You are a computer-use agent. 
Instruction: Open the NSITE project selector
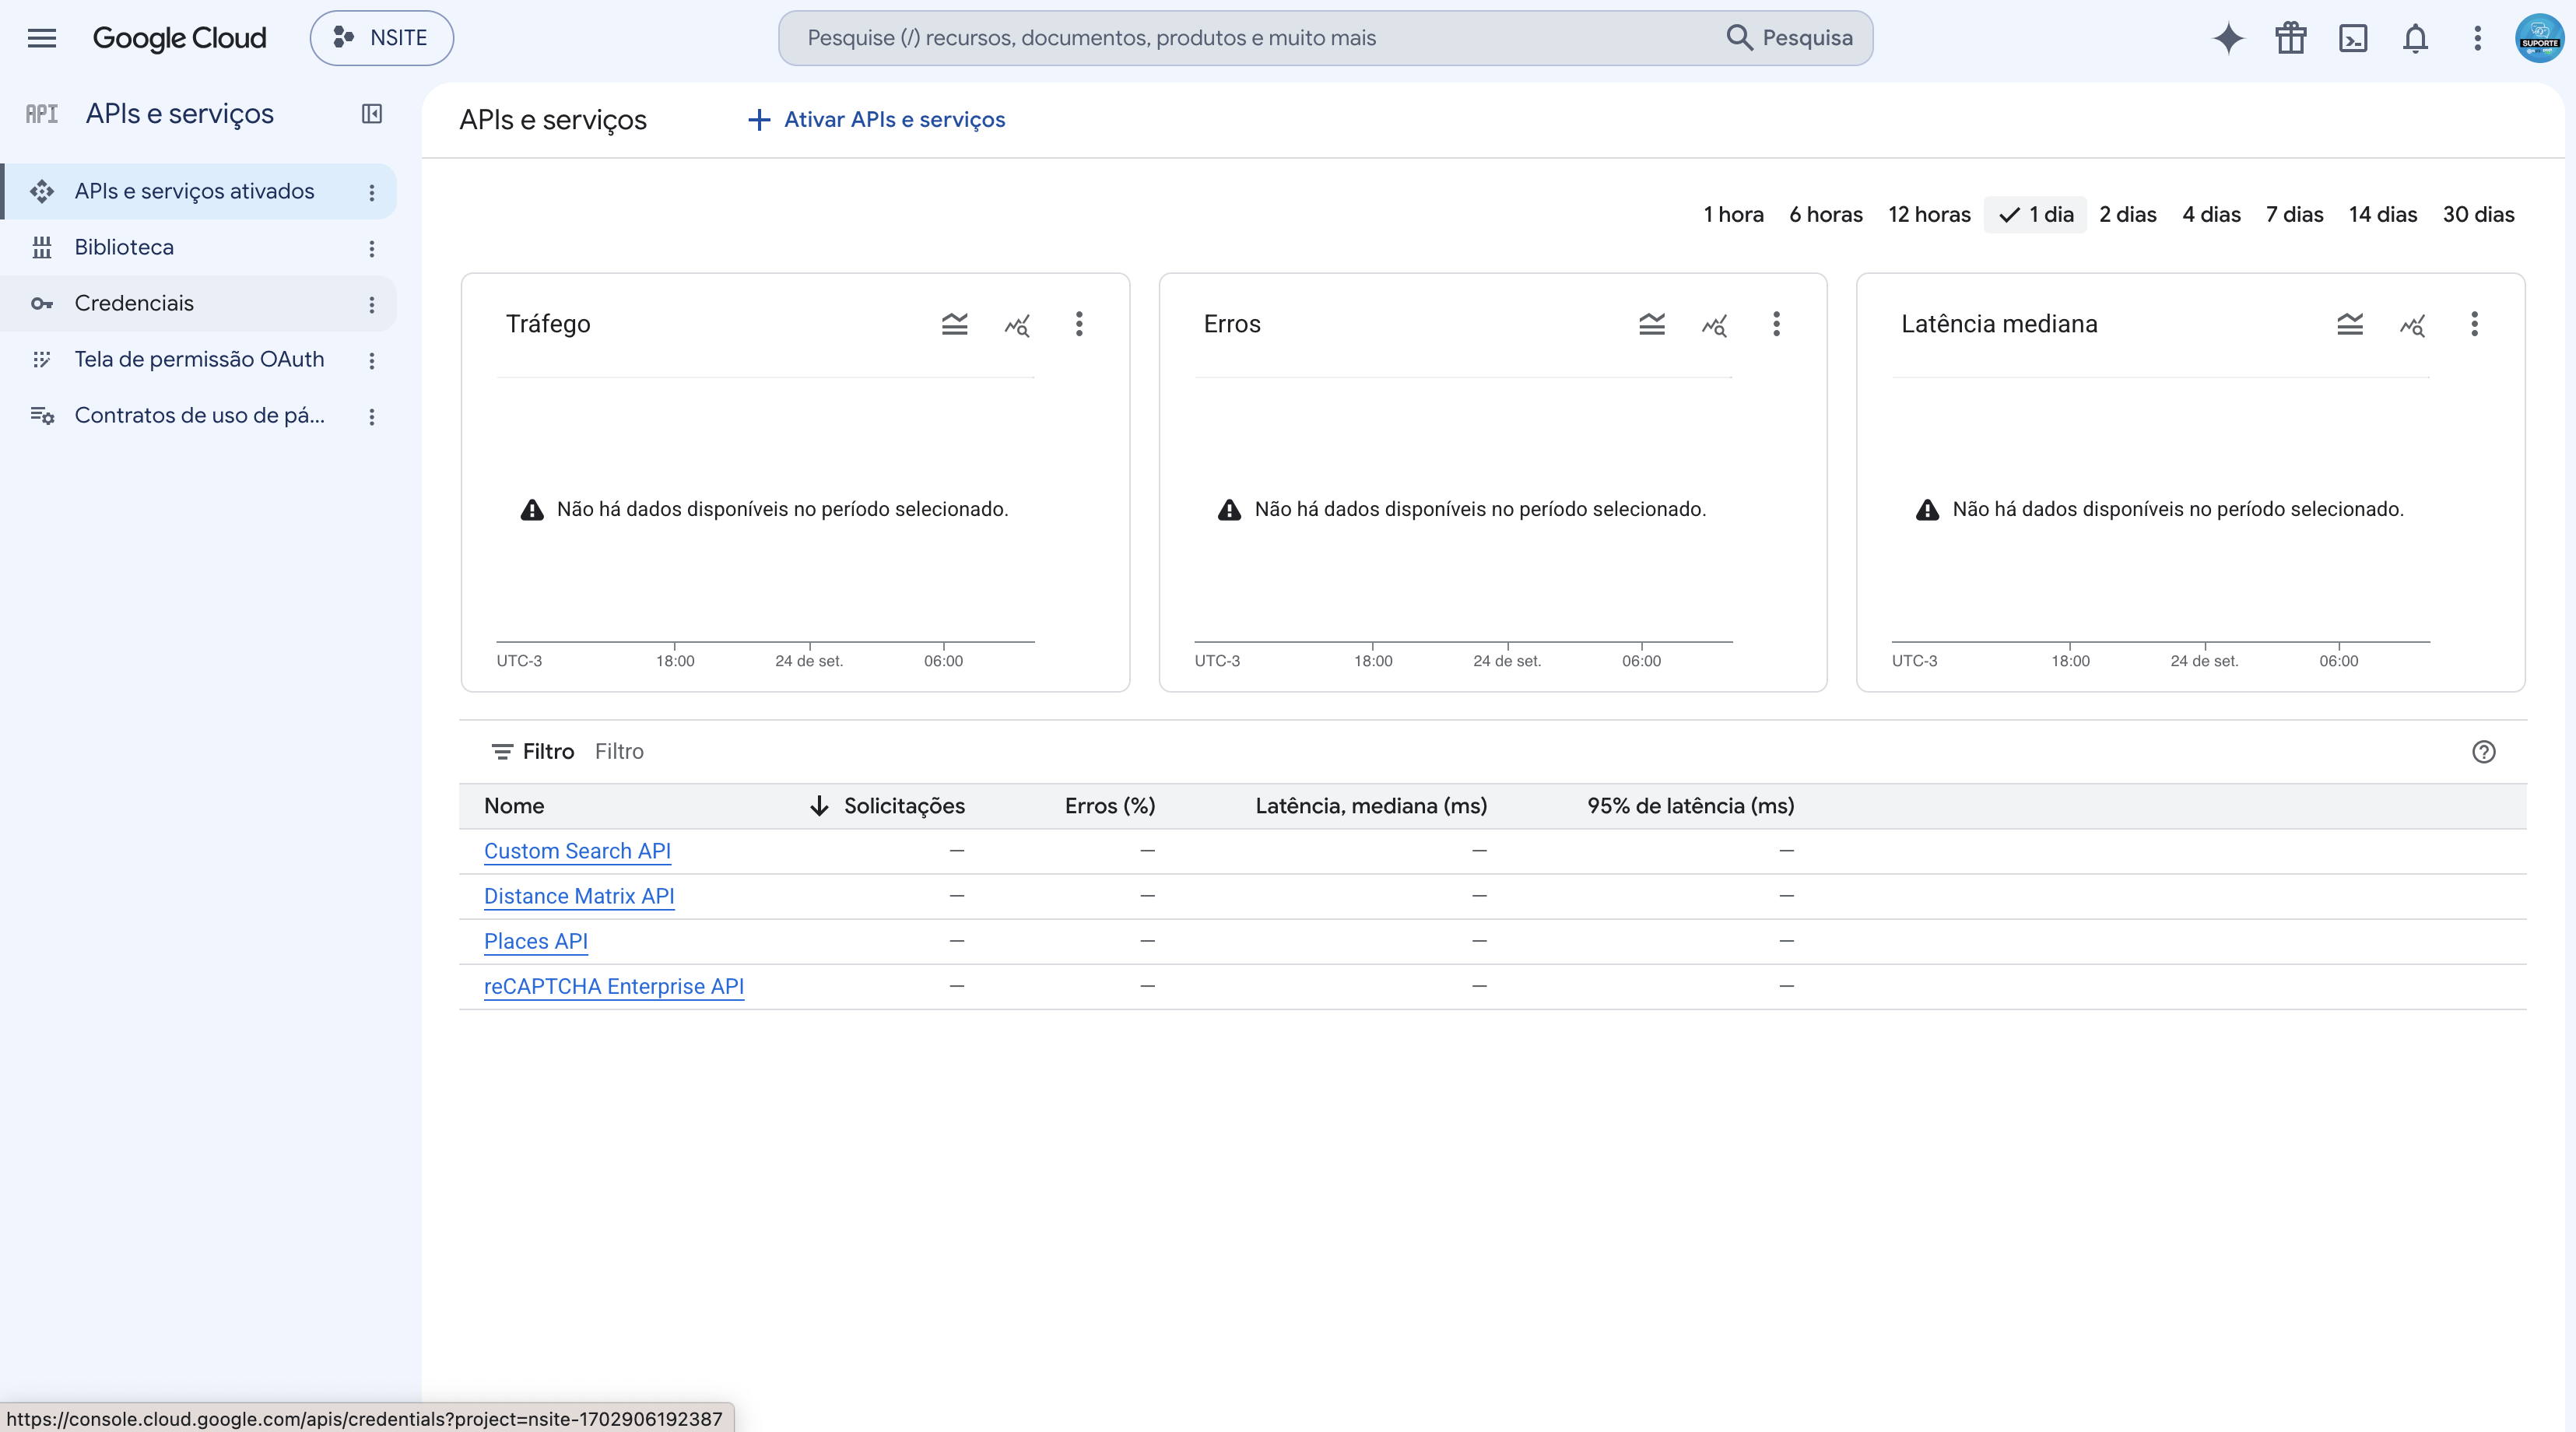click(x=382, y=38)
